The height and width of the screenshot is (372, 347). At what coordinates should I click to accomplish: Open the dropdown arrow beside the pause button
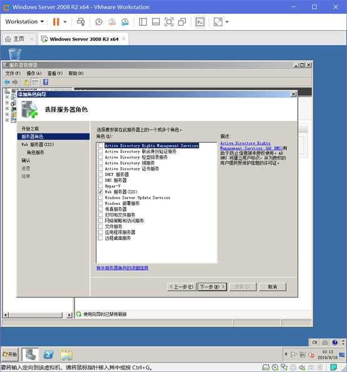pyautogui.click(x=65, y=22)
